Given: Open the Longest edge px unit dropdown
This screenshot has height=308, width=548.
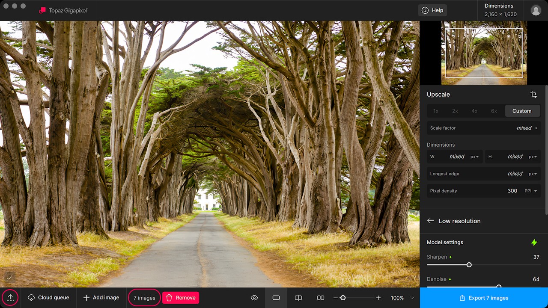Looking at the screenshot, I should [533, 174].
